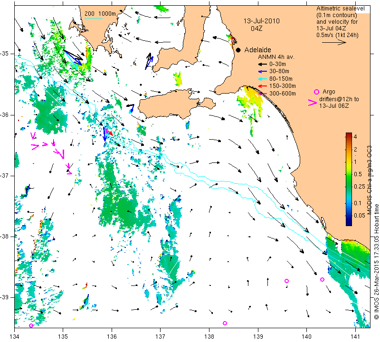This screenshot has width=380, height=342.
Task: Click the '80-150m' depth label
Action: click(x=281, y=79)
